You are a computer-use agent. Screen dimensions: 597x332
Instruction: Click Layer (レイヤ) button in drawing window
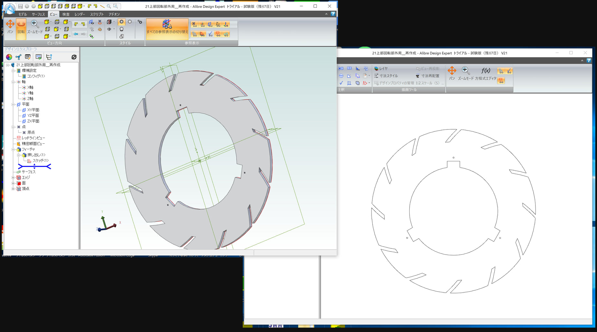pyautogui.click(x=381, y=68)
